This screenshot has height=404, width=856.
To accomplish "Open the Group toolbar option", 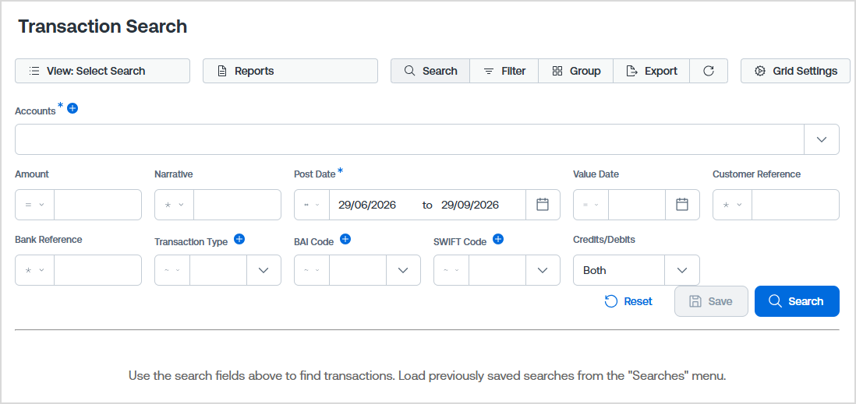I will pyautogui.click(x=576, y=71).
